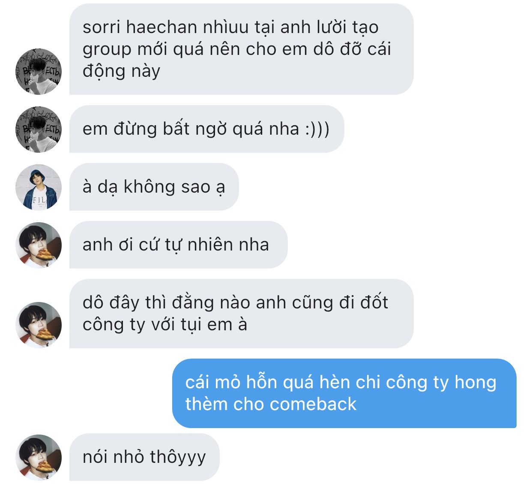Tap pizza avatar beside 'anh ơi cứ tự nhiên'
532x486 pixels.
[39, 245]
